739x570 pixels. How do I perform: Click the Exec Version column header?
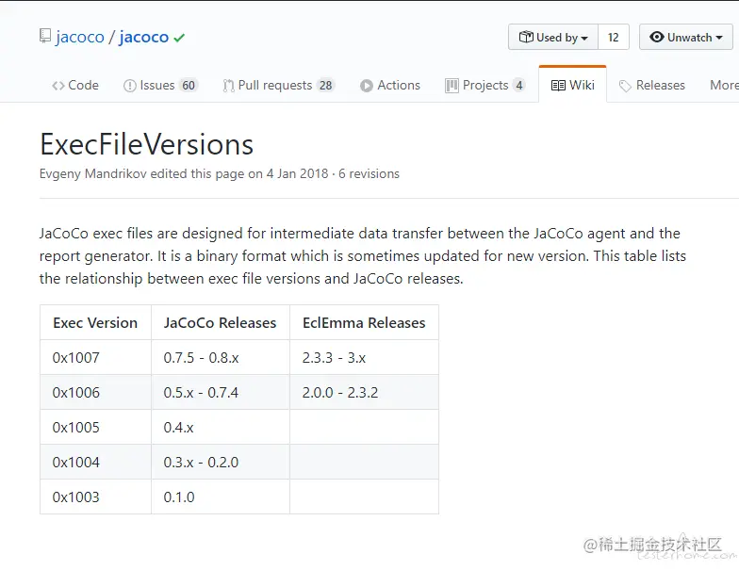(x=95, y=322)
